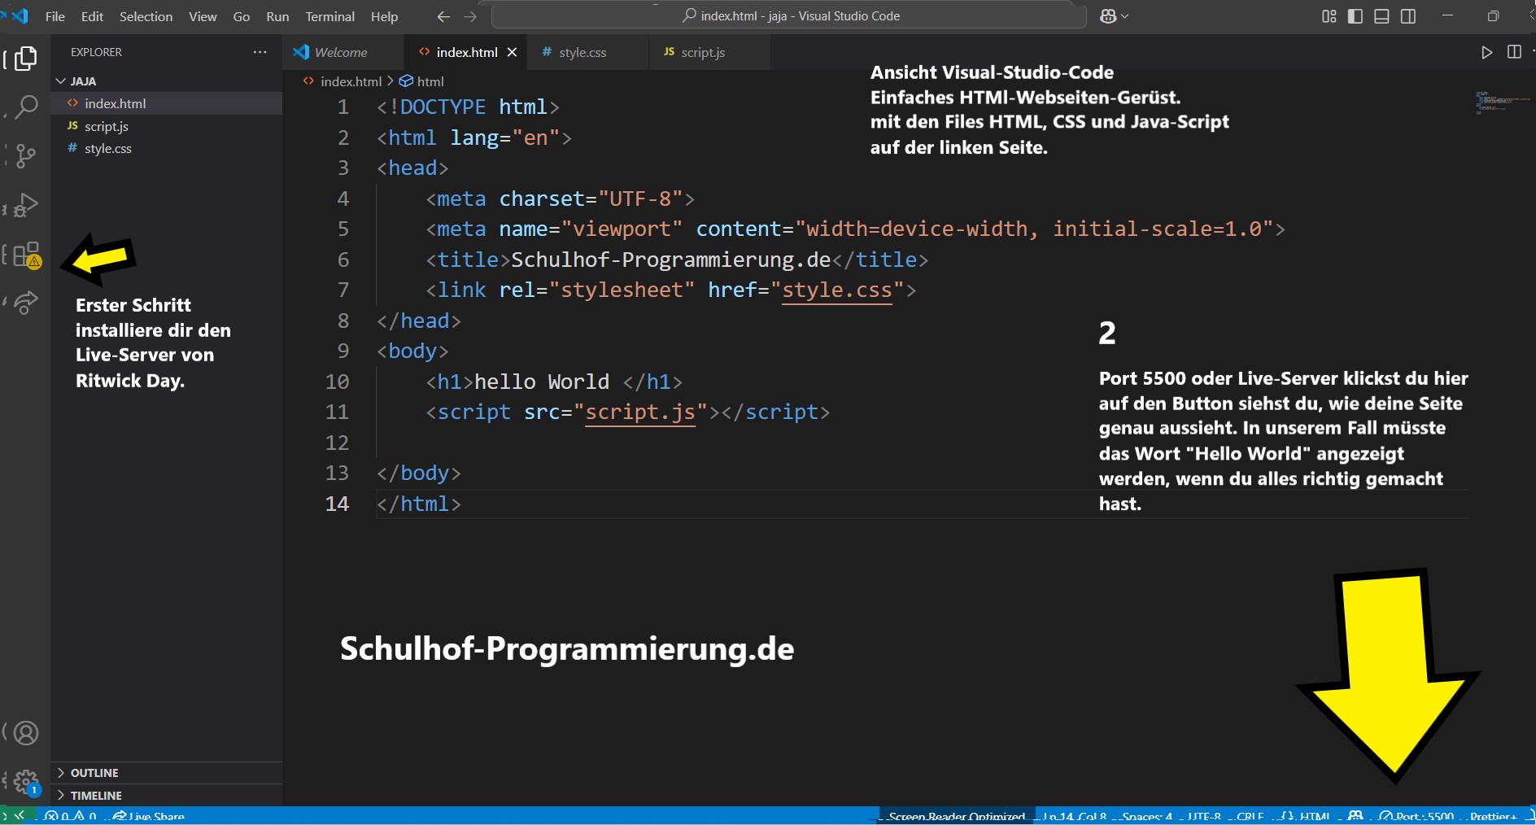Follow the style.css link in the code
Screen dimensions: 1536x825
click(836, 290)
